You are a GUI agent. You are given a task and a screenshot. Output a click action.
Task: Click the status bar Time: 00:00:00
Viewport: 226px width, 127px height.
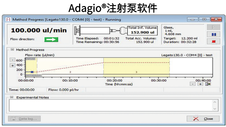click(22, 90)
